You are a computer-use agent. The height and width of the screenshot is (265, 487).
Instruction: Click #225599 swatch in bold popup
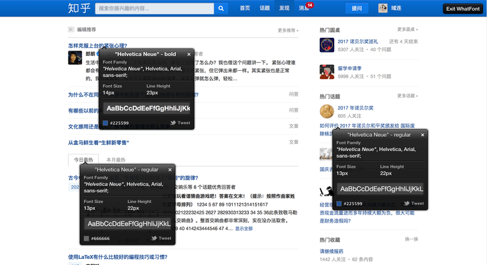[x=106, y=123]
